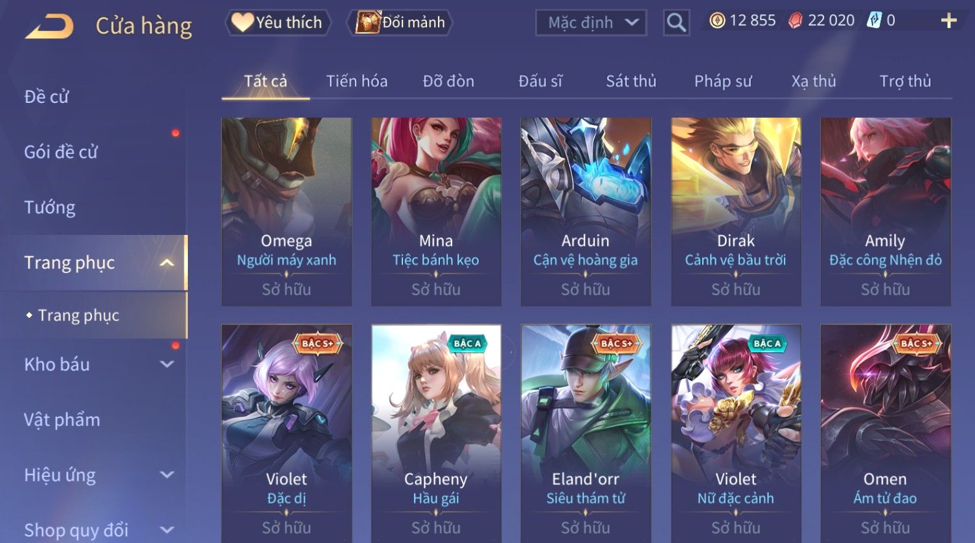Switch to the Pháp sư tab
Viewport: 975px width, 543px height.
coord(723,81)
